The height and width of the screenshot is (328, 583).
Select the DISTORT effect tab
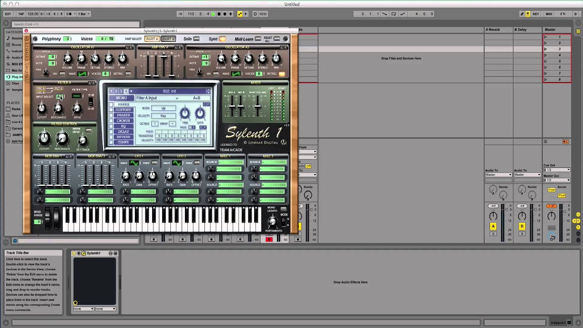point(123,110)
